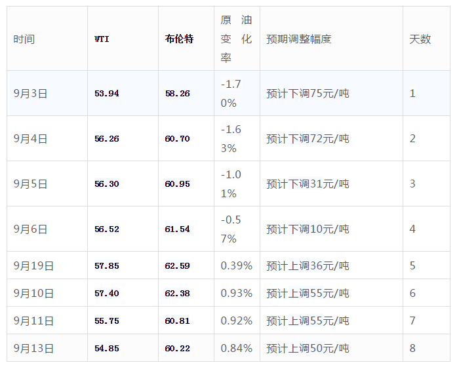
Task: Select Brent value 60.70
Action: [x=178, y=138]
